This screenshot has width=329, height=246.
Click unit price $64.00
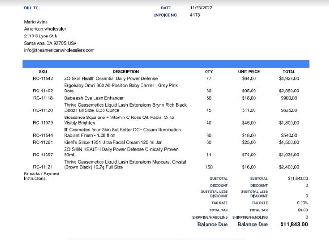249,79
